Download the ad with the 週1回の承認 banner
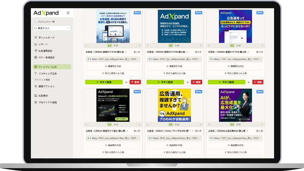304x171 pixels. coord(126,82)
